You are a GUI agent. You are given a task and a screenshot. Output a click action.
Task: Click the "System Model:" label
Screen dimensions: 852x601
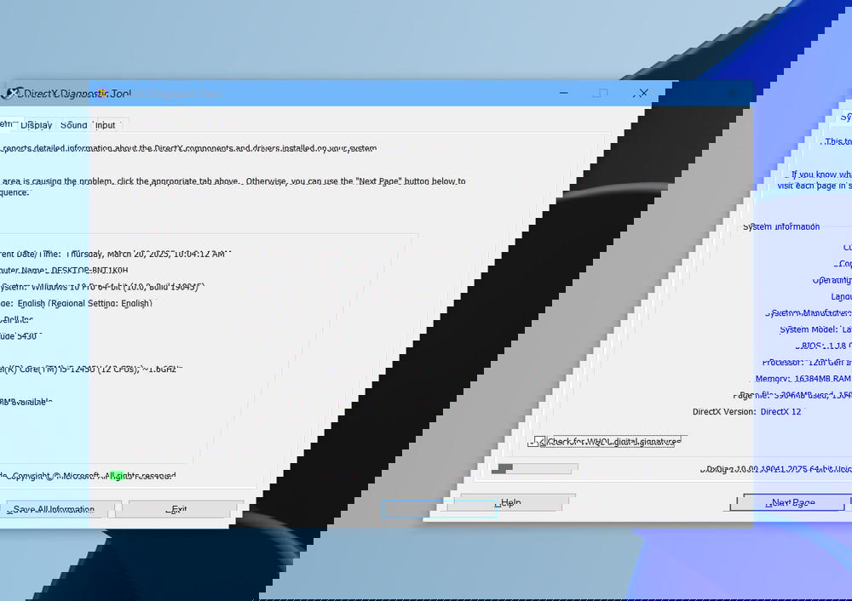tap(809, 329)
